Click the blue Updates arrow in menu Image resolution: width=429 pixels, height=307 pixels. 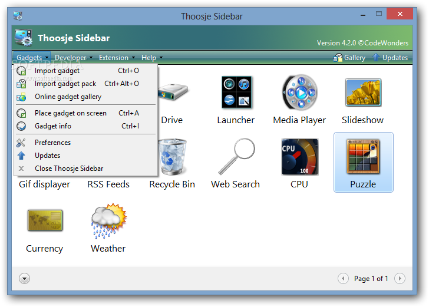(x=21, y=156)
